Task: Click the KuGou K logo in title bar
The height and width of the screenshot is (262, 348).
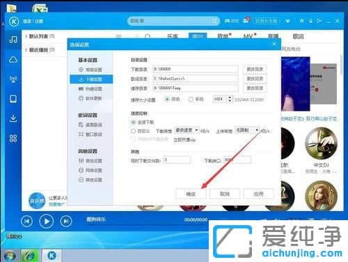Action: click(x=14, y=22)
